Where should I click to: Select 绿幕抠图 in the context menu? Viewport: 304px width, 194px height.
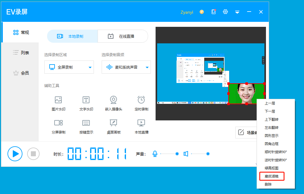click(x=271, y=168)
